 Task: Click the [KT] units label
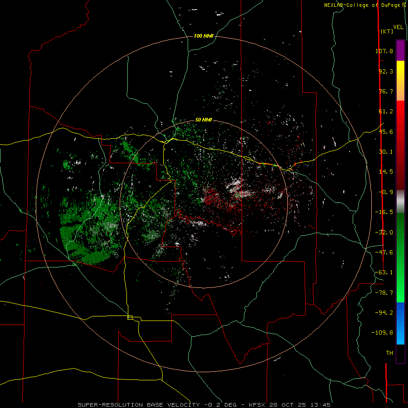click(387, 31)
